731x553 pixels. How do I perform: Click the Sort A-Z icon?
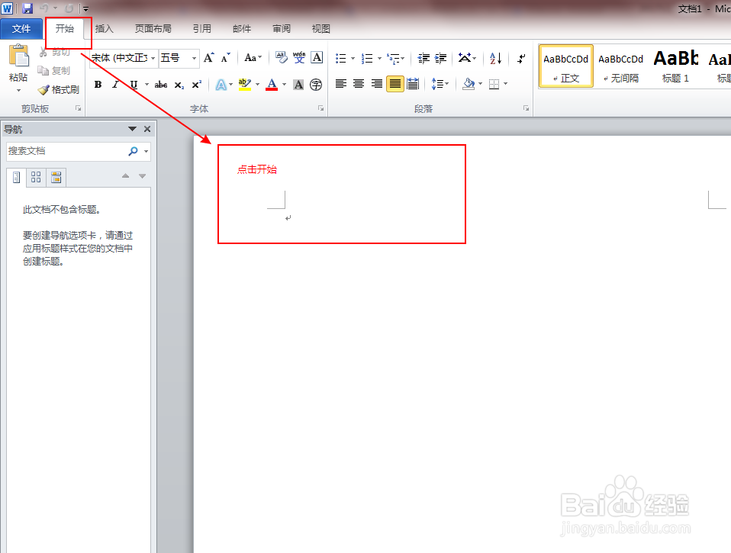[495, 58]
